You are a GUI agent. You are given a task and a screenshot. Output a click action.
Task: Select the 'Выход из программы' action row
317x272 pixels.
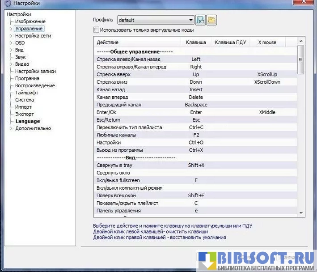(x=119, y=150)
